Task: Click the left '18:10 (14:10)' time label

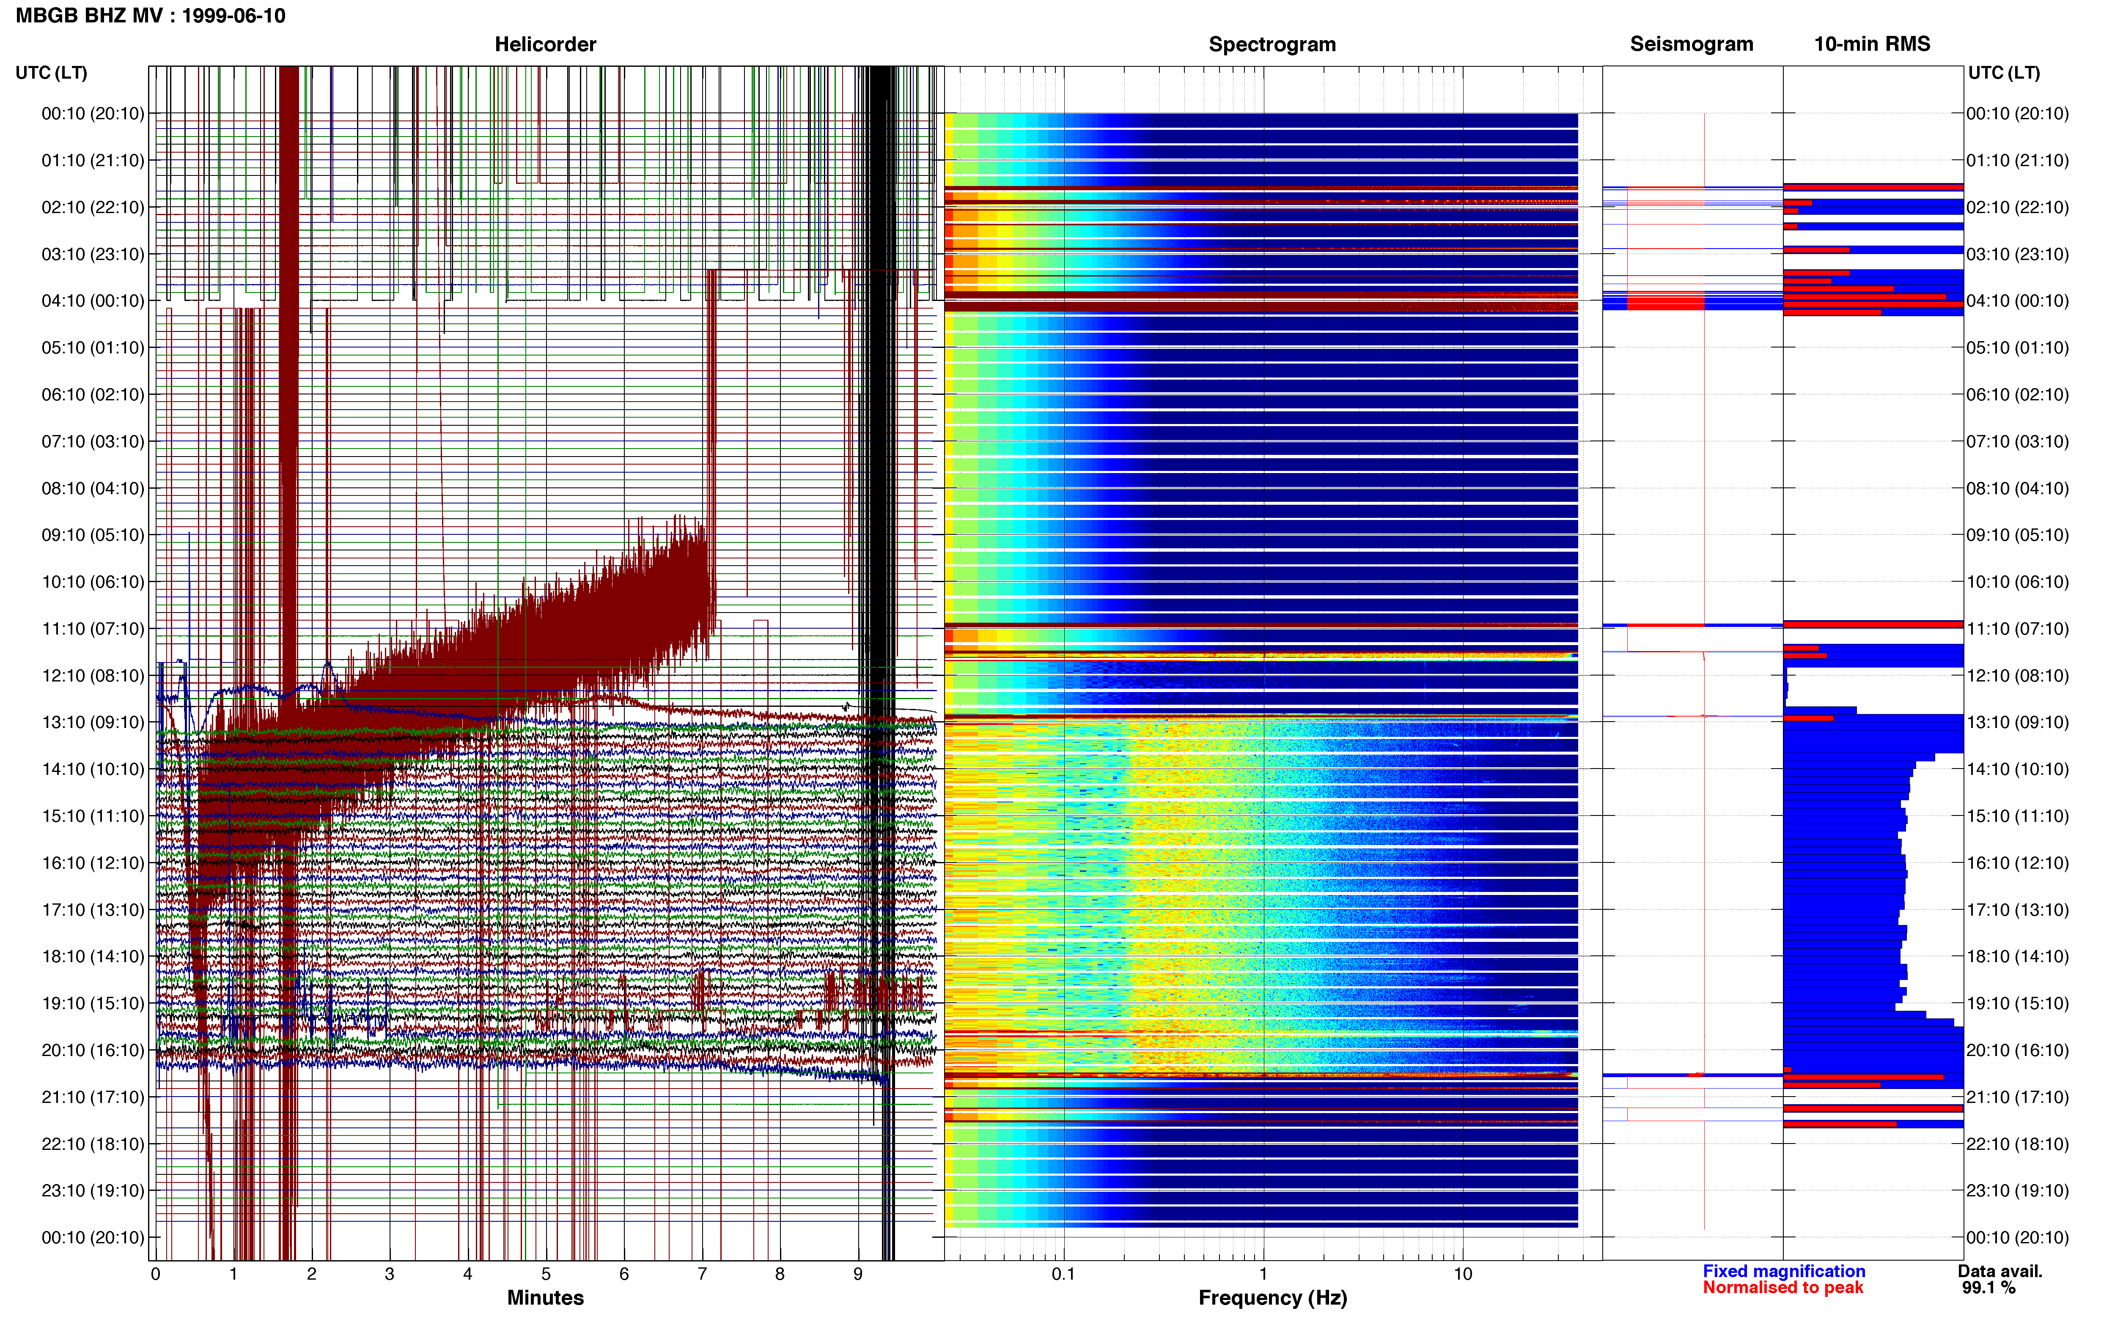Action: 93,957
